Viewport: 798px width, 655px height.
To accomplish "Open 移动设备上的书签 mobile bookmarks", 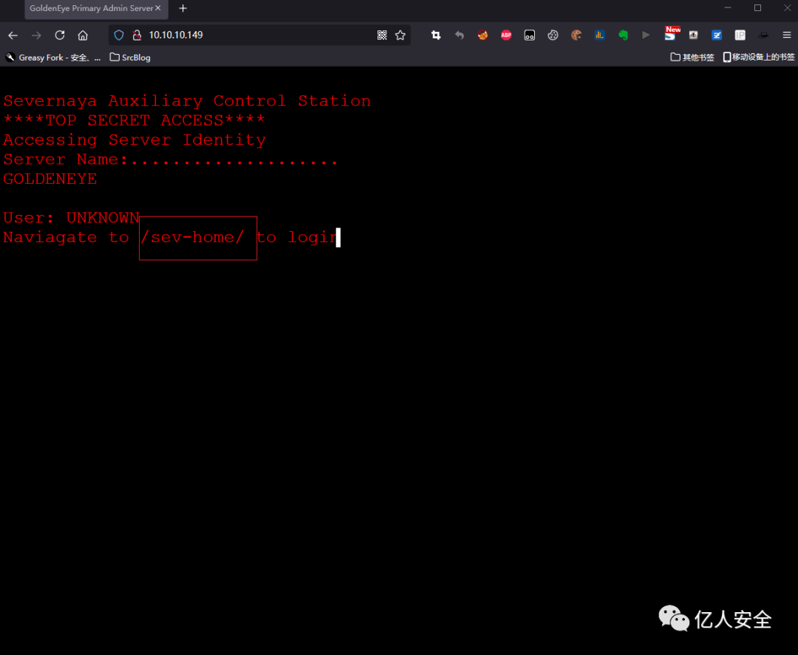I will (x=759, y=58).
